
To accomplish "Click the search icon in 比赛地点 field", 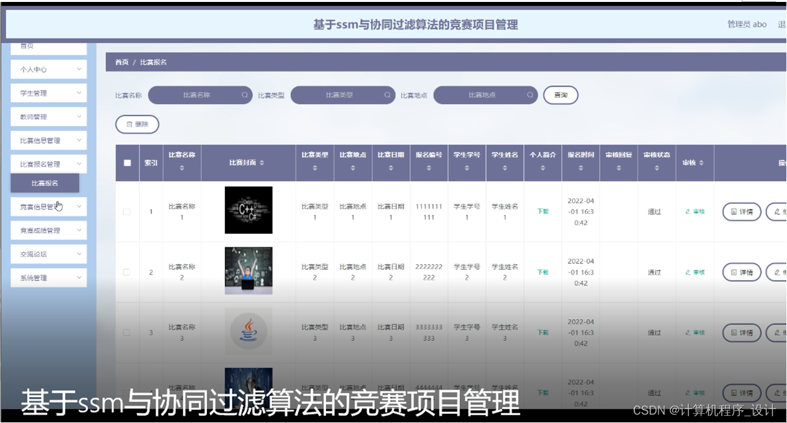I will (530, 95).
